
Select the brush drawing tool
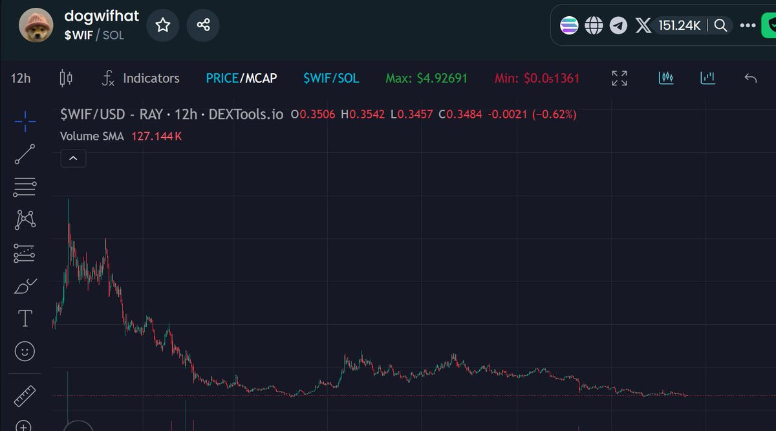[25, 285]
